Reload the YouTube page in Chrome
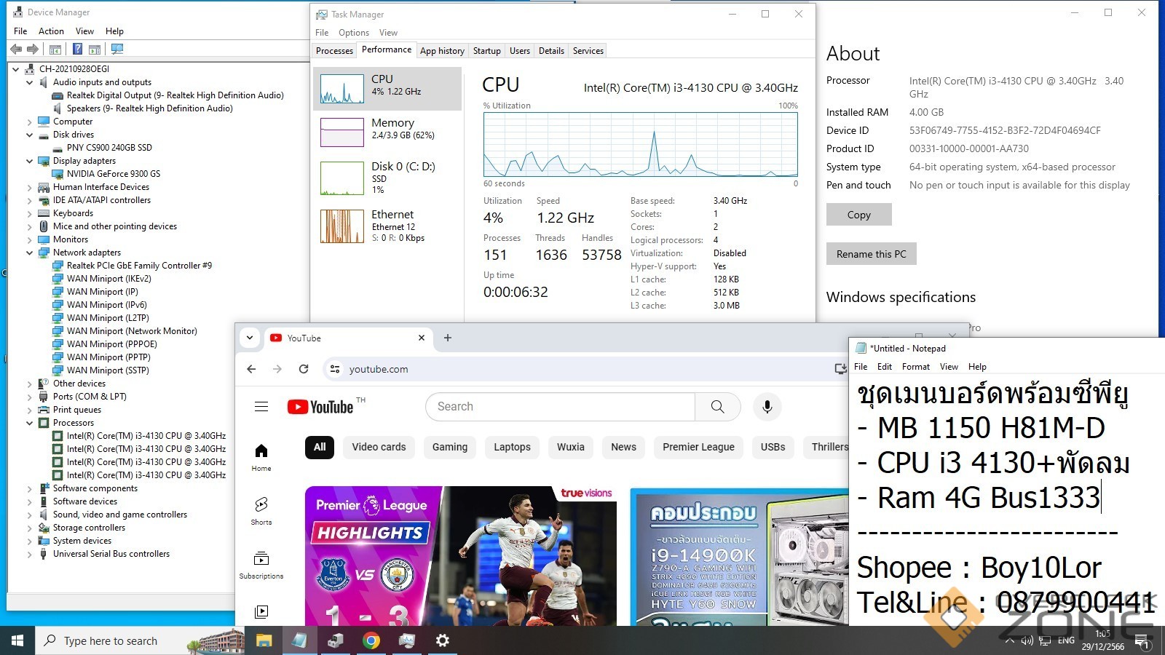This screenshot has height=655, width=1165. [x=304, y=369]
